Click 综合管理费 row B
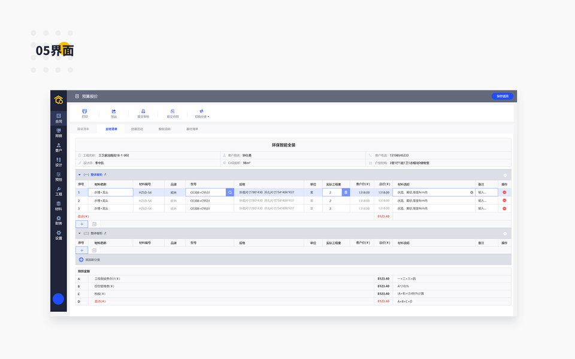Viewport: 575px width, 359px height. tap(293, 287)
